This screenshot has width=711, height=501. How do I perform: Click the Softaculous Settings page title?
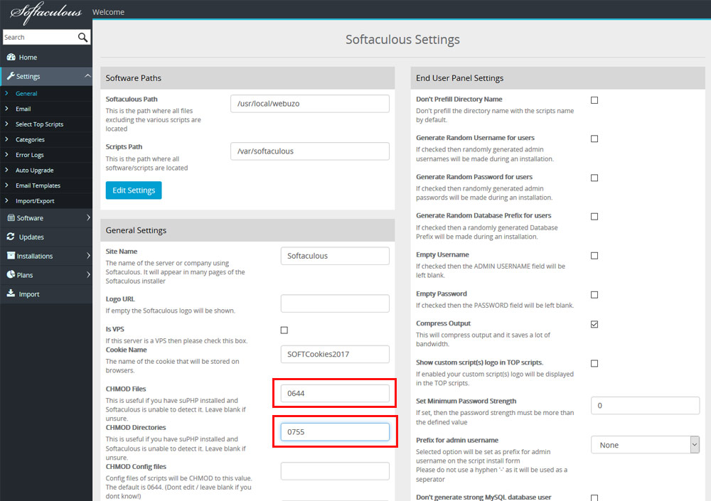pyautogui.click(x=402, y=40)
